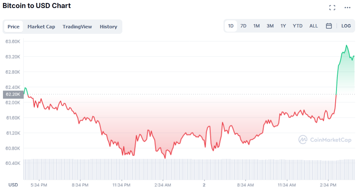This screenshot has width=356, height=189.
Task: Switch to 1M time range
Action: coord(257,26)
